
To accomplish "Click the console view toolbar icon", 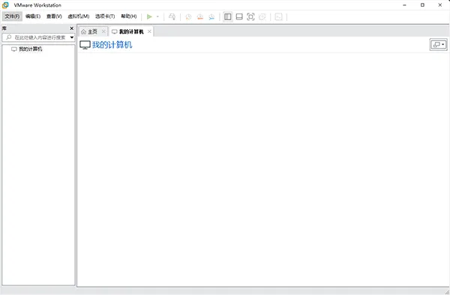I will point(278,16).
